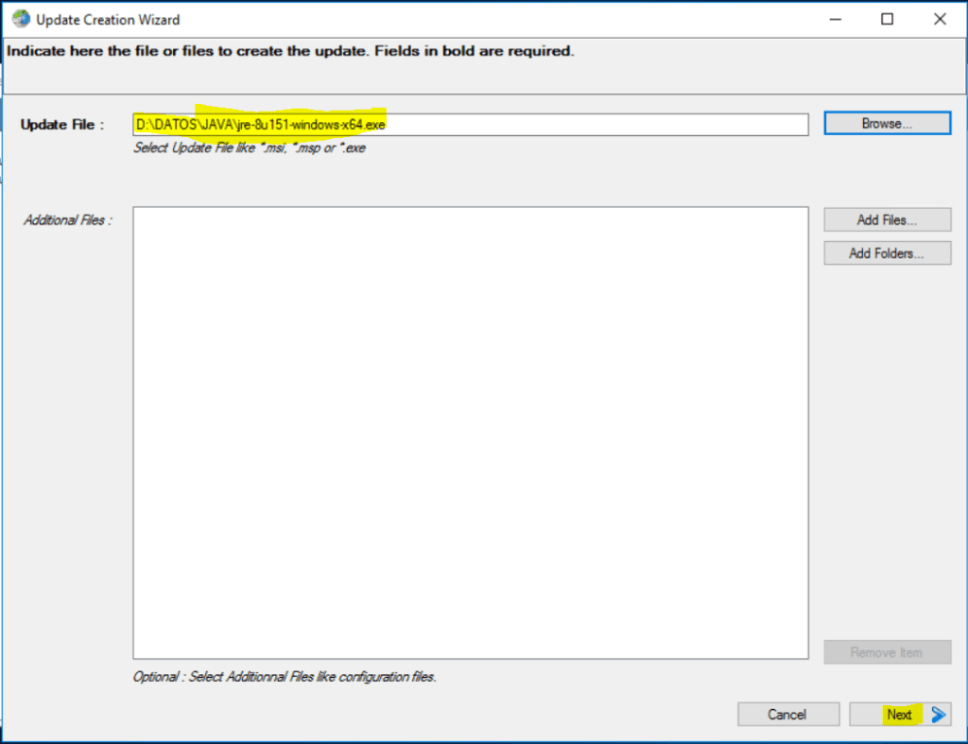Open the Browse file picker
This screenshot has width=968, height=744.
pyautogui.click(x=887, y=124)
